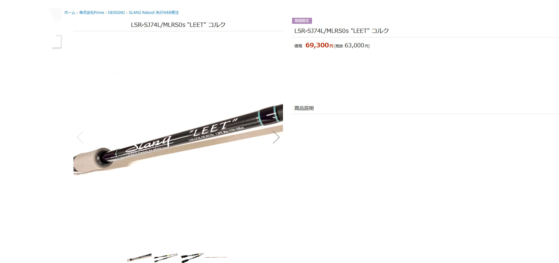Select the first thumbnail of cork grip close-up
Screen dimensions: 559x263
click(139, 258)
